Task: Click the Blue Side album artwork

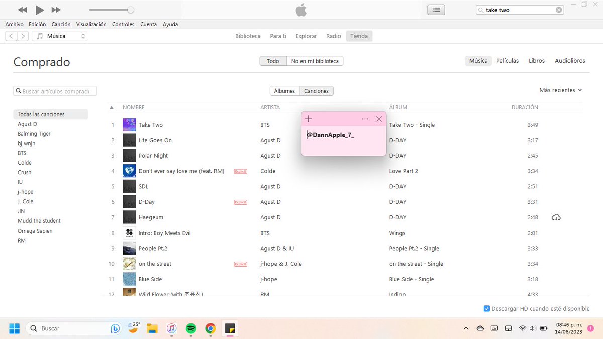Action: tap(129, 279)
